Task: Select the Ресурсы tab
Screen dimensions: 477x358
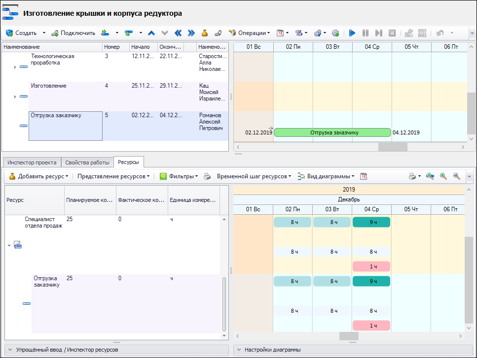Action: pyautogui.click(x=128, y=162)
